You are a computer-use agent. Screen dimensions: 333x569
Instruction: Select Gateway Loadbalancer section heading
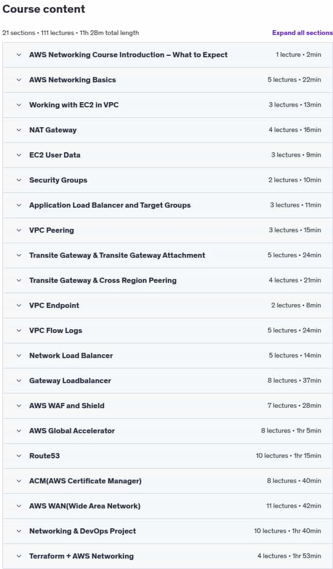pyautogui.click(x=70, y=381)
